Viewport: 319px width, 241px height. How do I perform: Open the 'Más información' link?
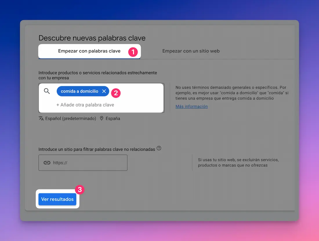tap(191, 106)
